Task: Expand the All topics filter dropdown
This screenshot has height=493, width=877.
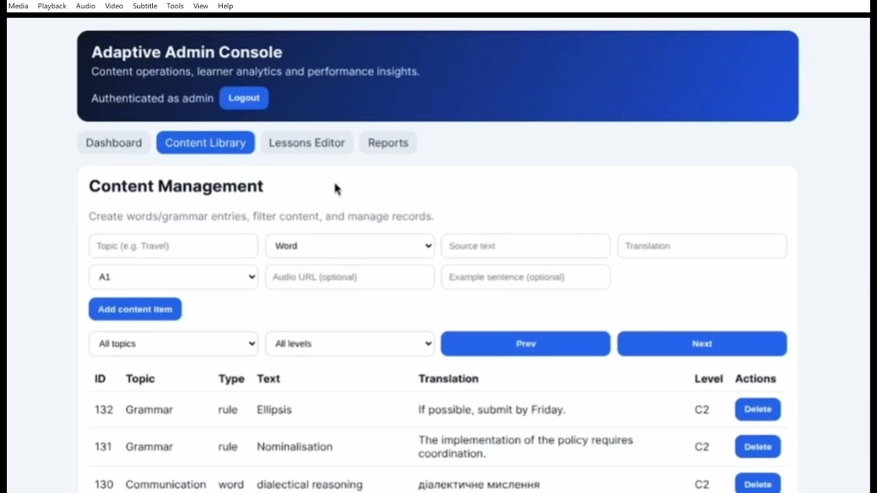Action: tap(173, 344)
